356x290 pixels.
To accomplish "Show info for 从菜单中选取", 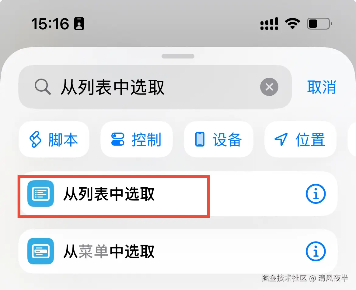I will [x=316, y=251].
